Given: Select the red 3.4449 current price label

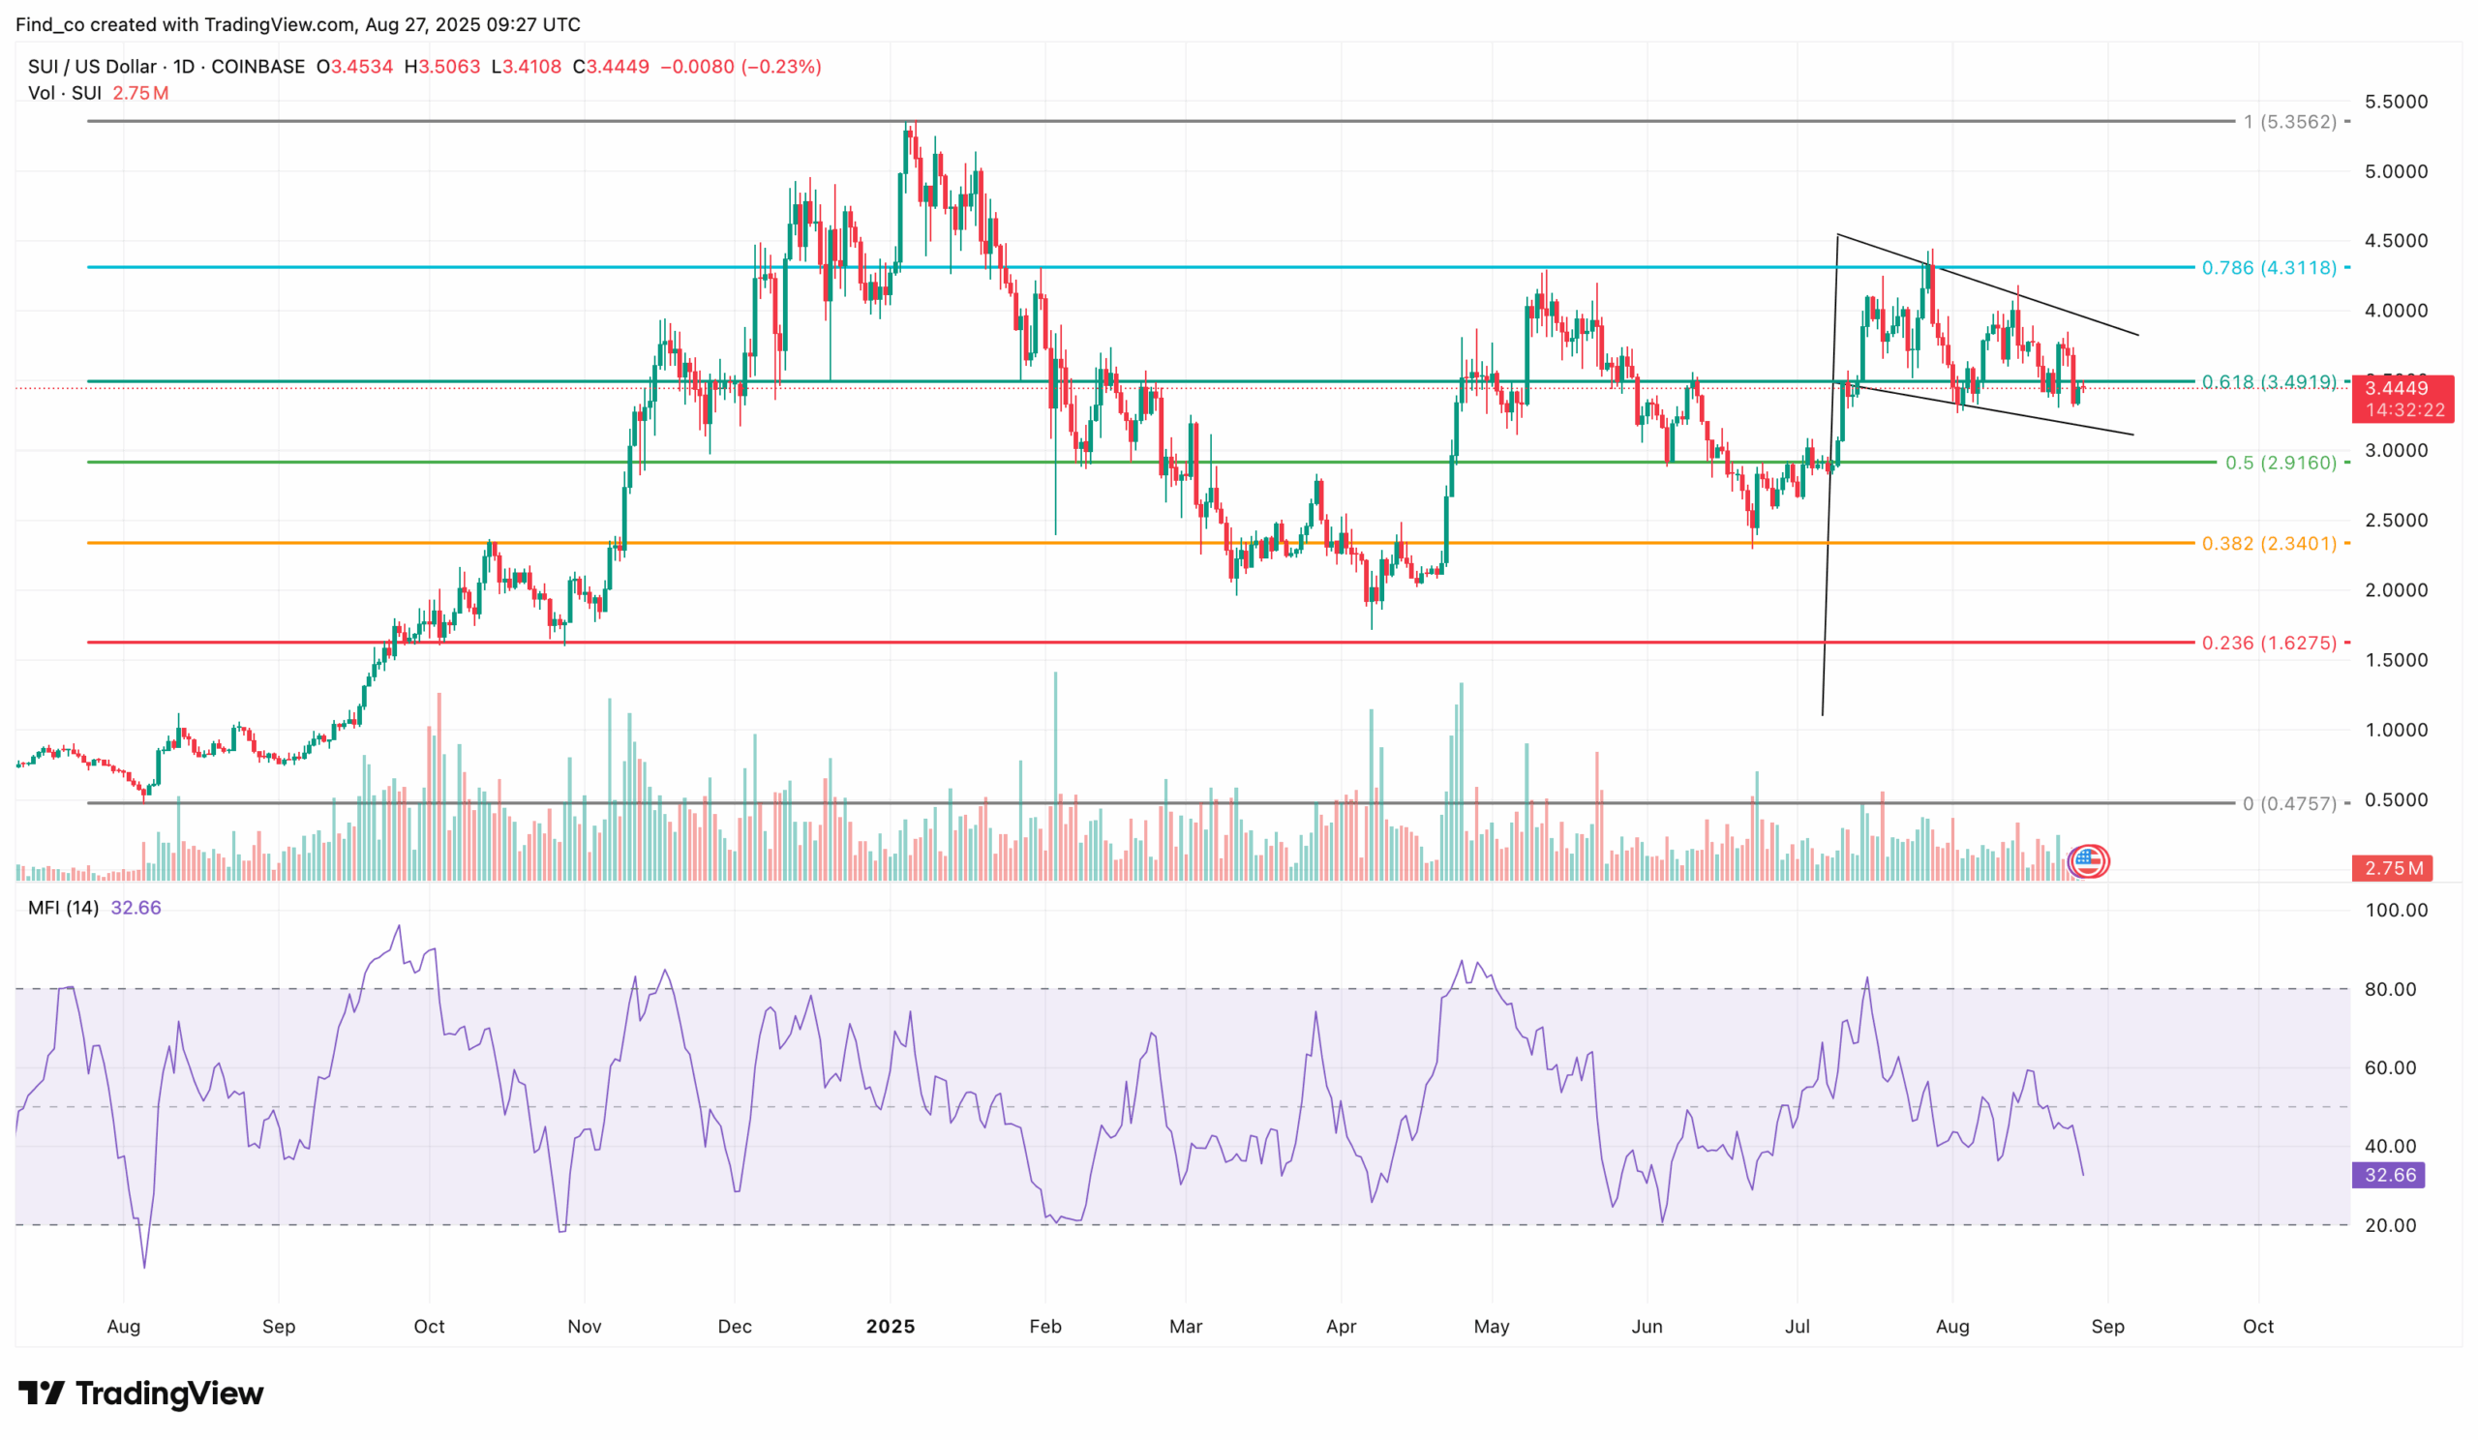Looking at the screenshot, I should pos(2400,389).
